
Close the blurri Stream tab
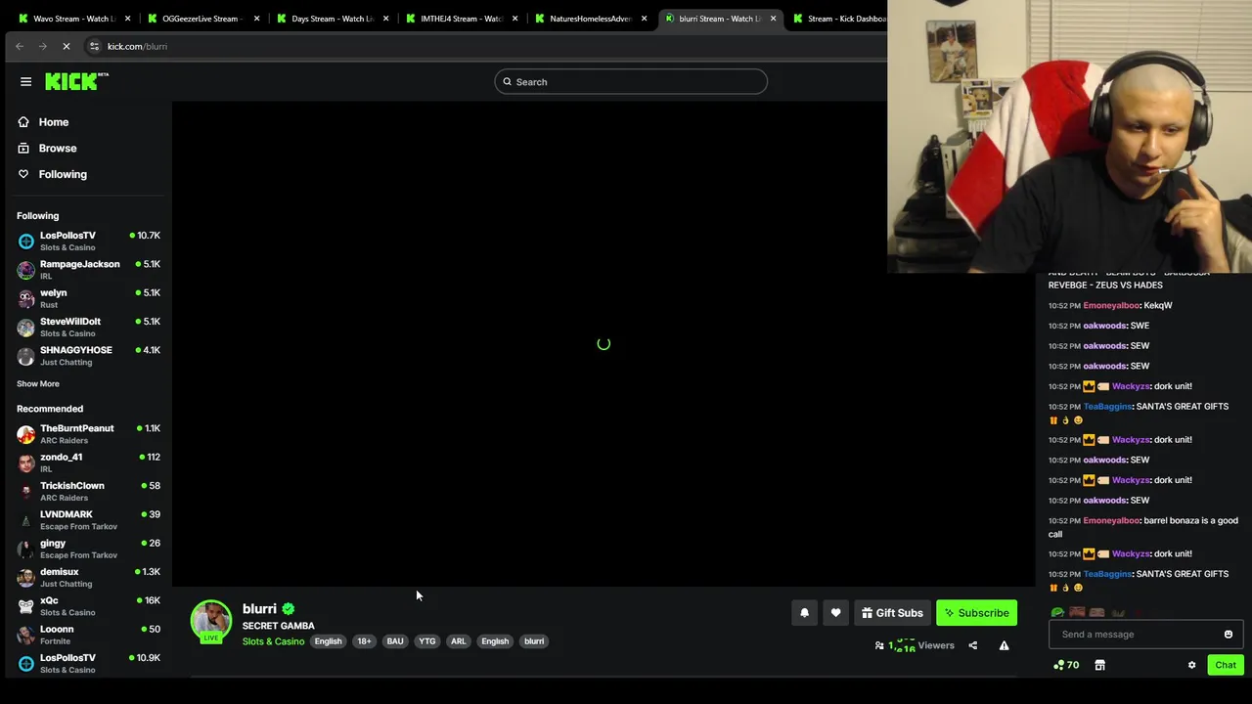click(773, 19)
